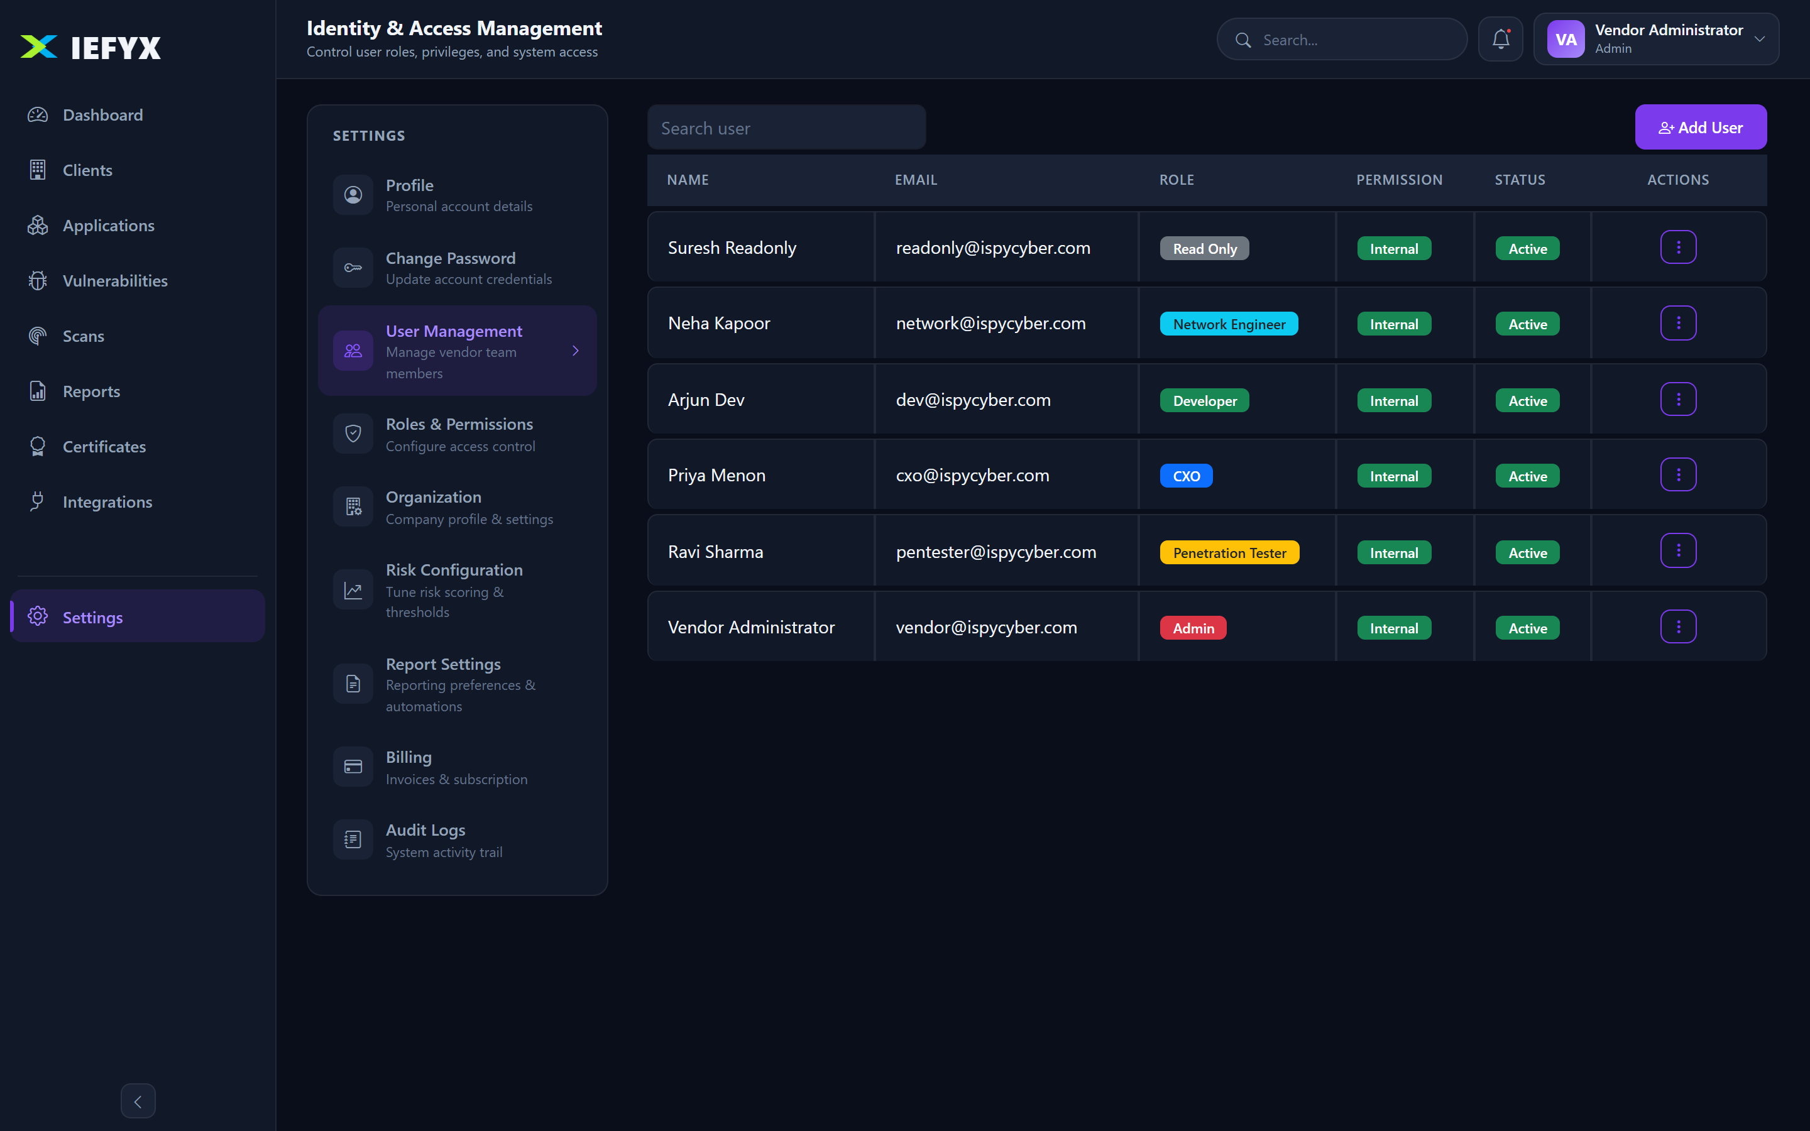Image resolution: width=1810 pixels, height=1131 pixels.
Task: Open actions menu for Ravi Sharma
Action: click(1679, 550)
